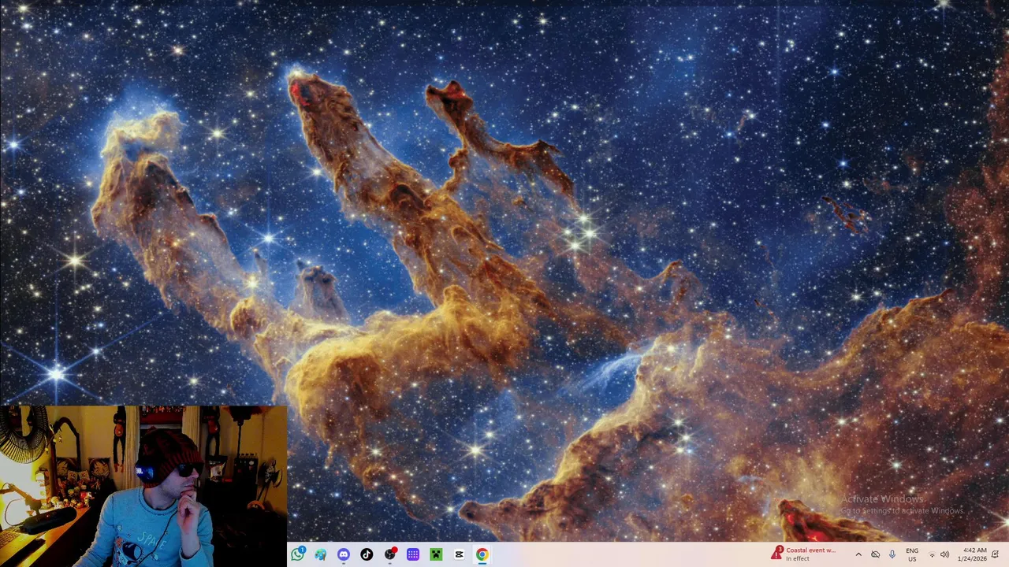Open the cloud sync-off tray icon

pyautogui.click(x=875, y=554)
